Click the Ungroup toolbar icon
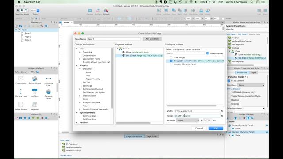Screen dimensions: 283x159 coord(166,11)
